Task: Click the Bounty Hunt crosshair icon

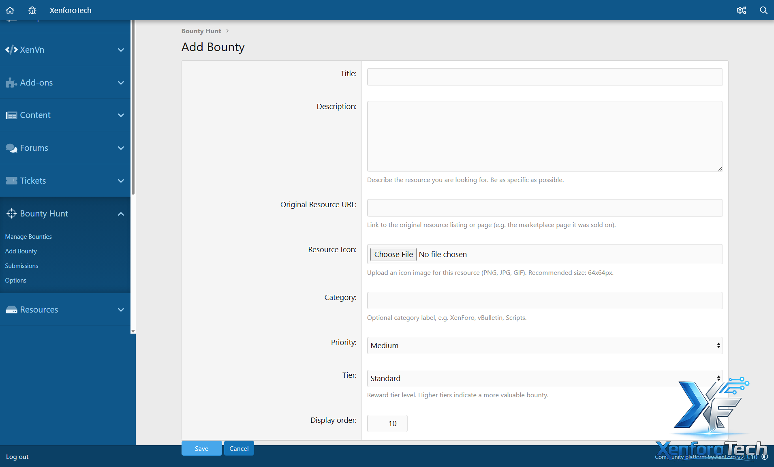Action: pos(11,214)
